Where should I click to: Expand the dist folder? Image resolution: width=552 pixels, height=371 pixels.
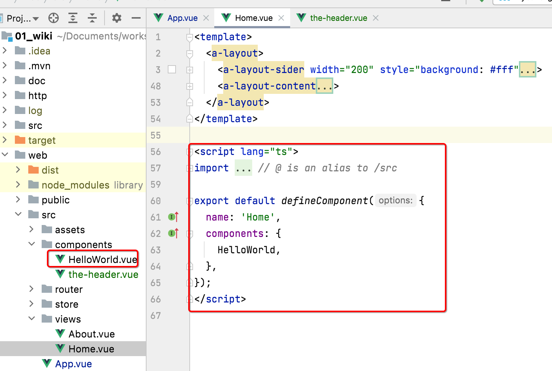[x=18, y=169]
